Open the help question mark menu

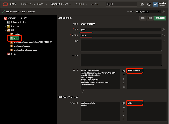coord(149,4)
